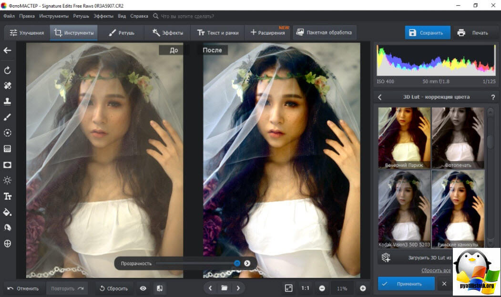Select the correction brush tool
The image size is (501, 297).
[7, 117]
